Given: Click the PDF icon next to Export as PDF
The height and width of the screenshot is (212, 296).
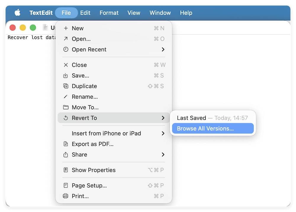Looking at the screenshot, I should click(x=65, y=144).
